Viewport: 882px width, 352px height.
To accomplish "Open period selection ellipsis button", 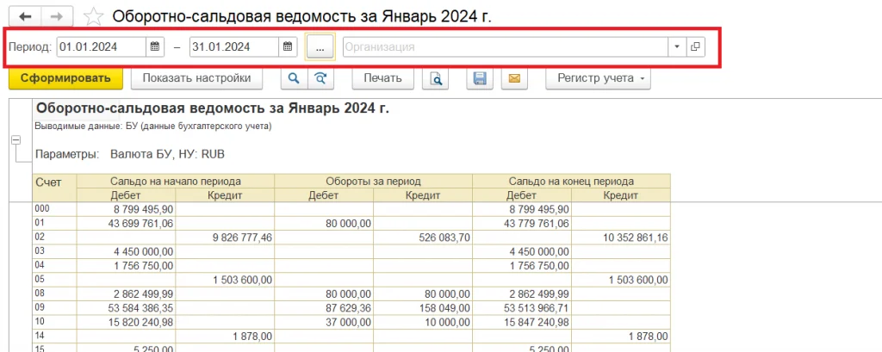I will [320, 46].
